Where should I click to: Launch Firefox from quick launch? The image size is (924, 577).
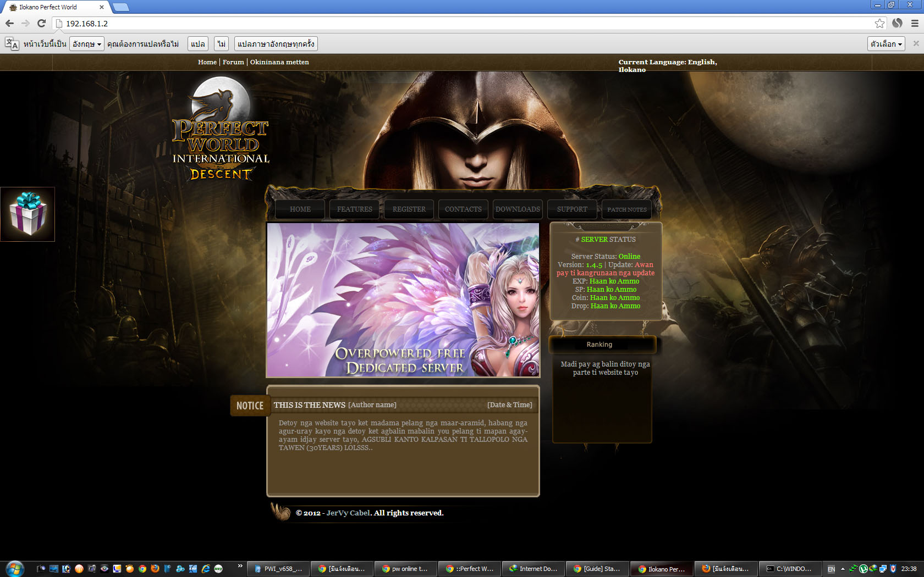pos(155,569)
